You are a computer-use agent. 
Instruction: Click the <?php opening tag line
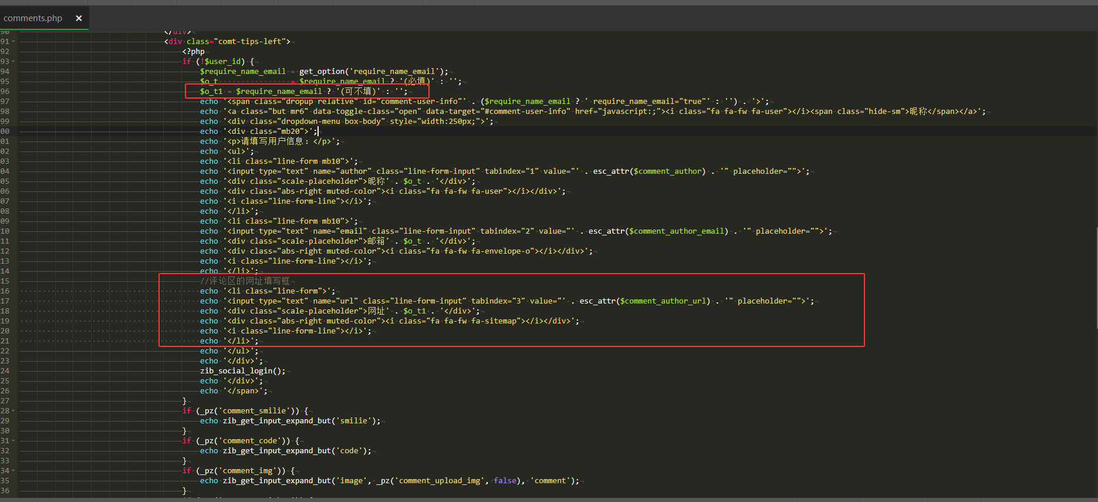[x=193, y=52]
